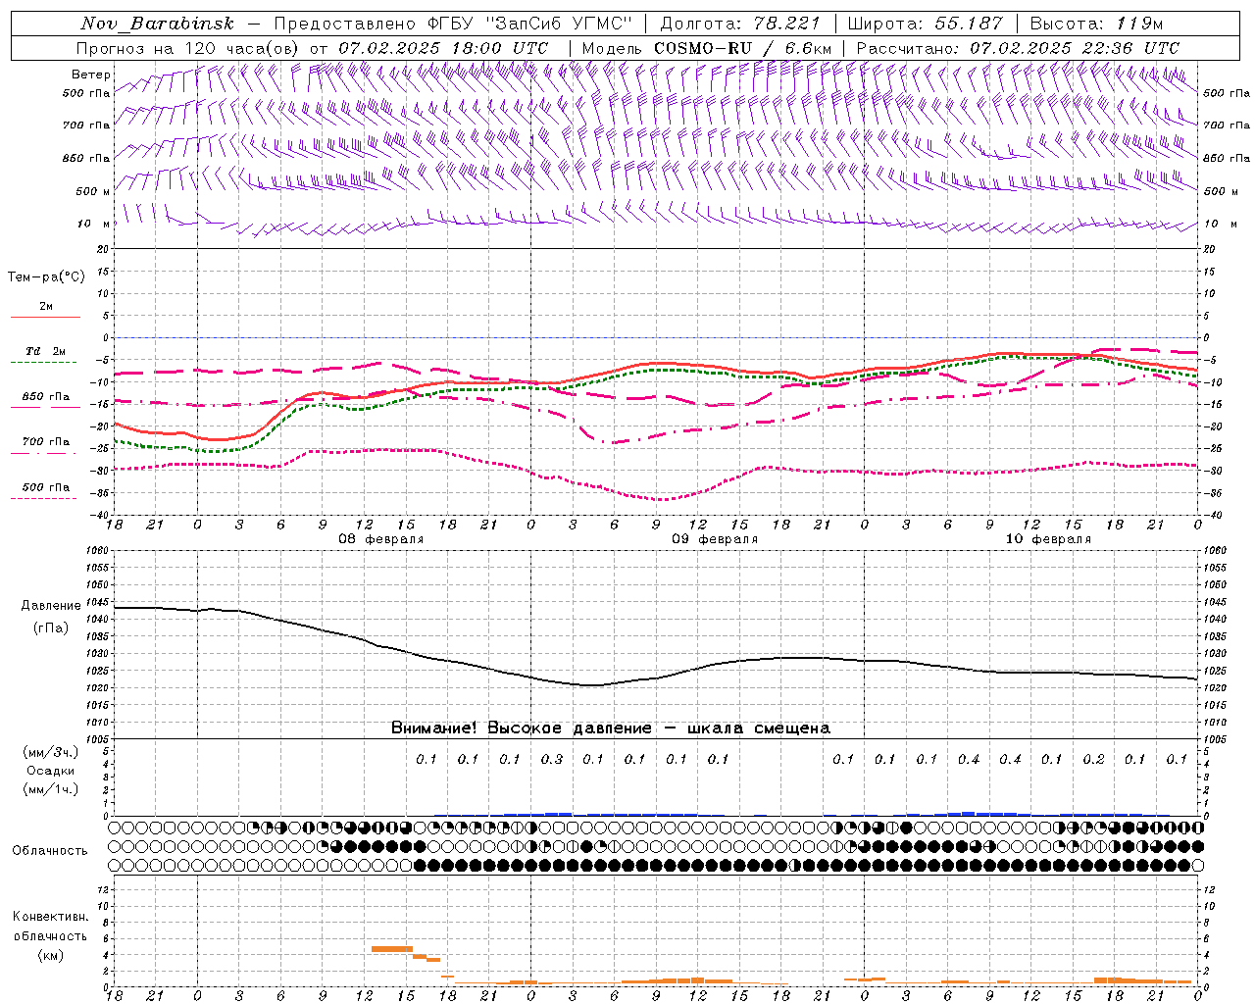Click the Конвективн. convective cloud label
Viewport: 1255px width, 1004px height.
tap(50, 917)
